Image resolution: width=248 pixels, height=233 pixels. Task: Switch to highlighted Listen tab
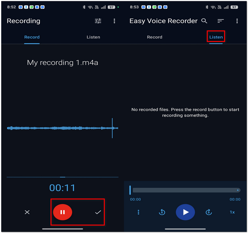click(x=216, y=37)
